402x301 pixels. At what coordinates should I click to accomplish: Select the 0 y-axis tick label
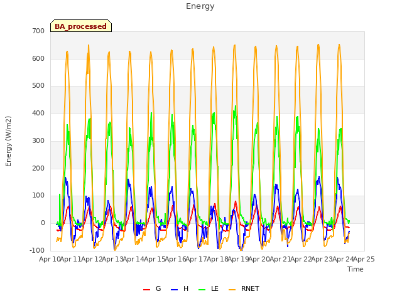pos(43,223)
